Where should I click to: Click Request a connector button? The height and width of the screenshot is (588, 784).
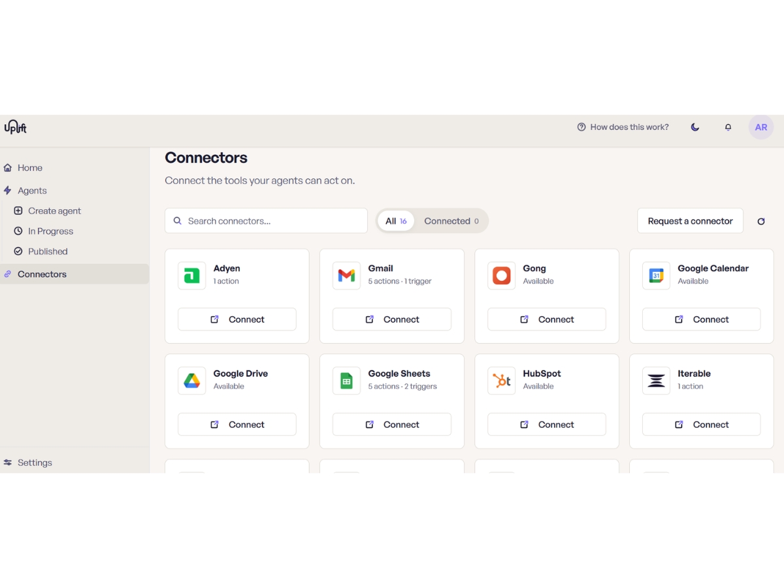[690, 221]
